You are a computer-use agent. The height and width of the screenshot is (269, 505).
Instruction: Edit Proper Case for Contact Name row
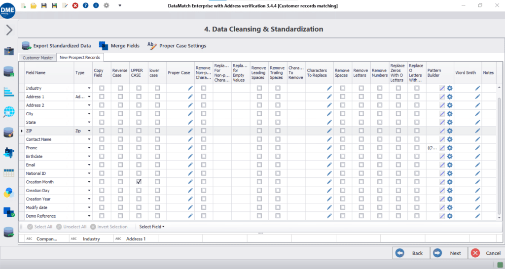pos(190,139)
